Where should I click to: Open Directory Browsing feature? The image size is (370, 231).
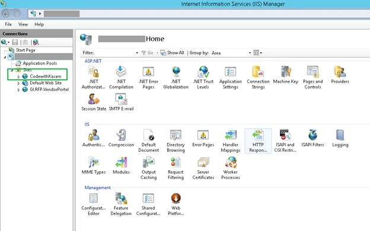(x=176, y=141)
